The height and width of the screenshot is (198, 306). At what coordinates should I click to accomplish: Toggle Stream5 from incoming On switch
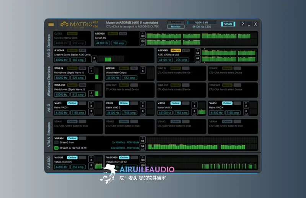click(x=56, y=143)
